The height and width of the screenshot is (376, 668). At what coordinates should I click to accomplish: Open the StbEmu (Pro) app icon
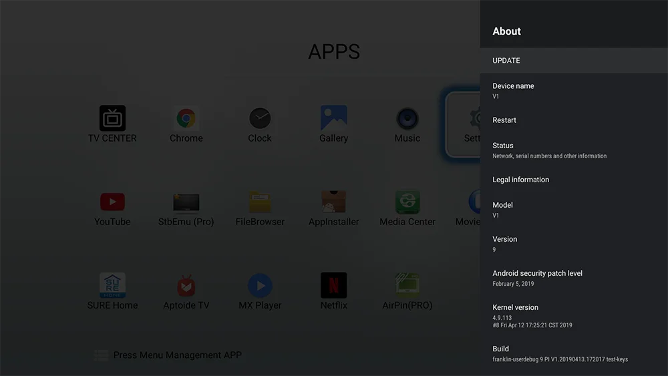click(x=186, y=202)
